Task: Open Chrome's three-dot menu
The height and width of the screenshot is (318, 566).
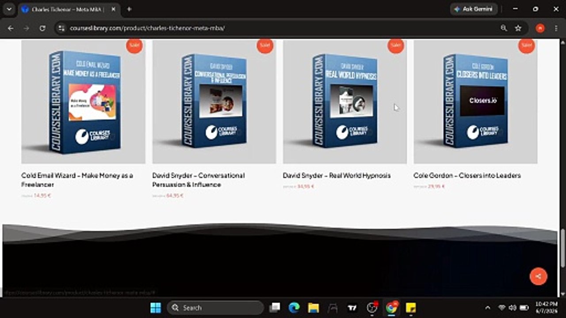Action: pos(556,28)
